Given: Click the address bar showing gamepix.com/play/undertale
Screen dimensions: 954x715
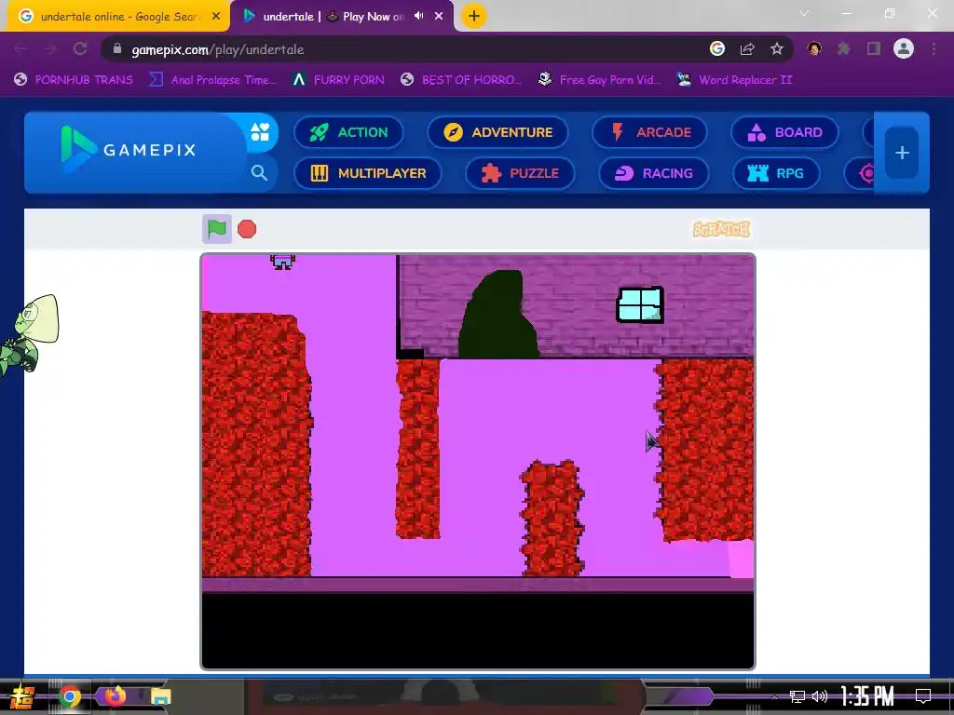Looking at the screenshot, I should [x=402, y=49].
